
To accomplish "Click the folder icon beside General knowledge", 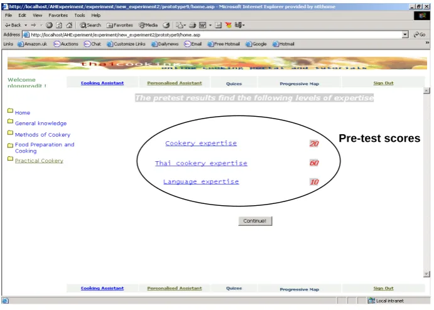I will point(10,121).
